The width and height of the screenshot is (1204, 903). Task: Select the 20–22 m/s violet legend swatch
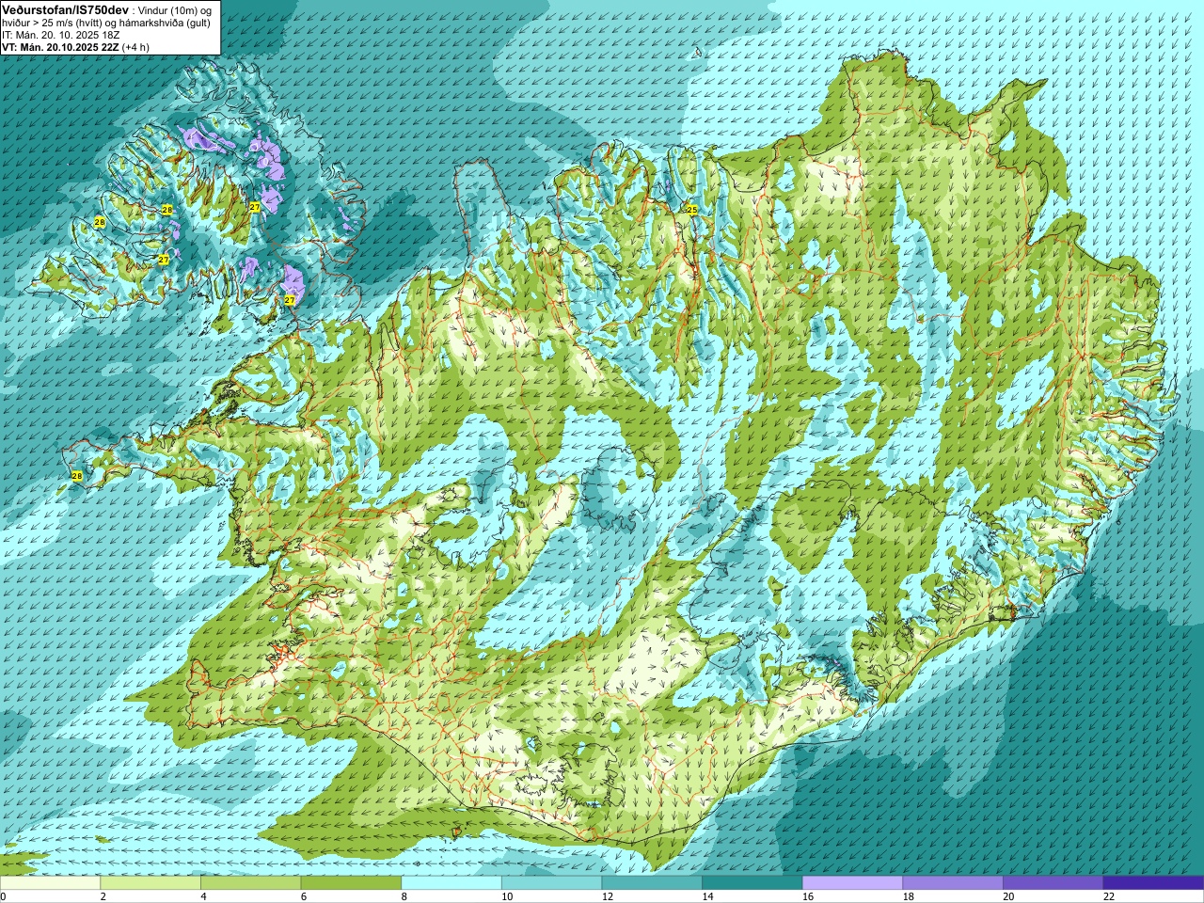(1053, 883)
